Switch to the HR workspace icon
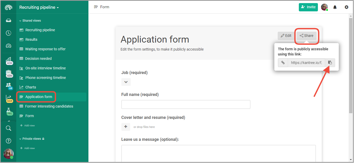Image resolution: width=354 pixels, height=163 pixels. (9, 86)
